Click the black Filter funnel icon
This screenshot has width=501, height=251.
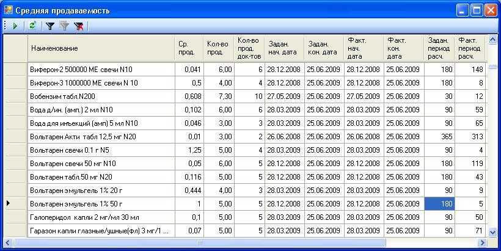click(x=50, y=26)
